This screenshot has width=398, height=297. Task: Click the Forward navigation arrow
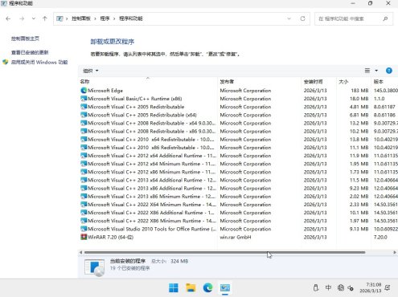pyautogui.click(x=22, y=18)
